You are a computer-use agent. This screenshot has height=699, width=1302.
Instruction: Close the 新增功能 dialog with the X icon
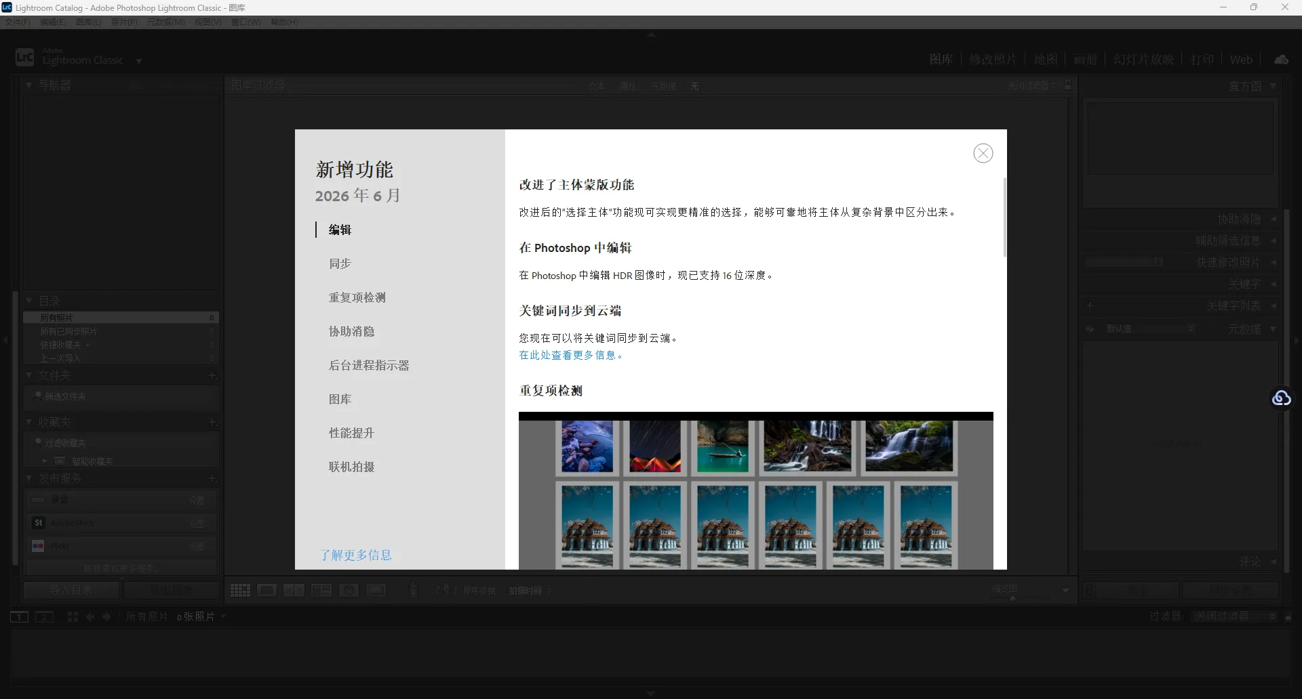pos(983,153)
